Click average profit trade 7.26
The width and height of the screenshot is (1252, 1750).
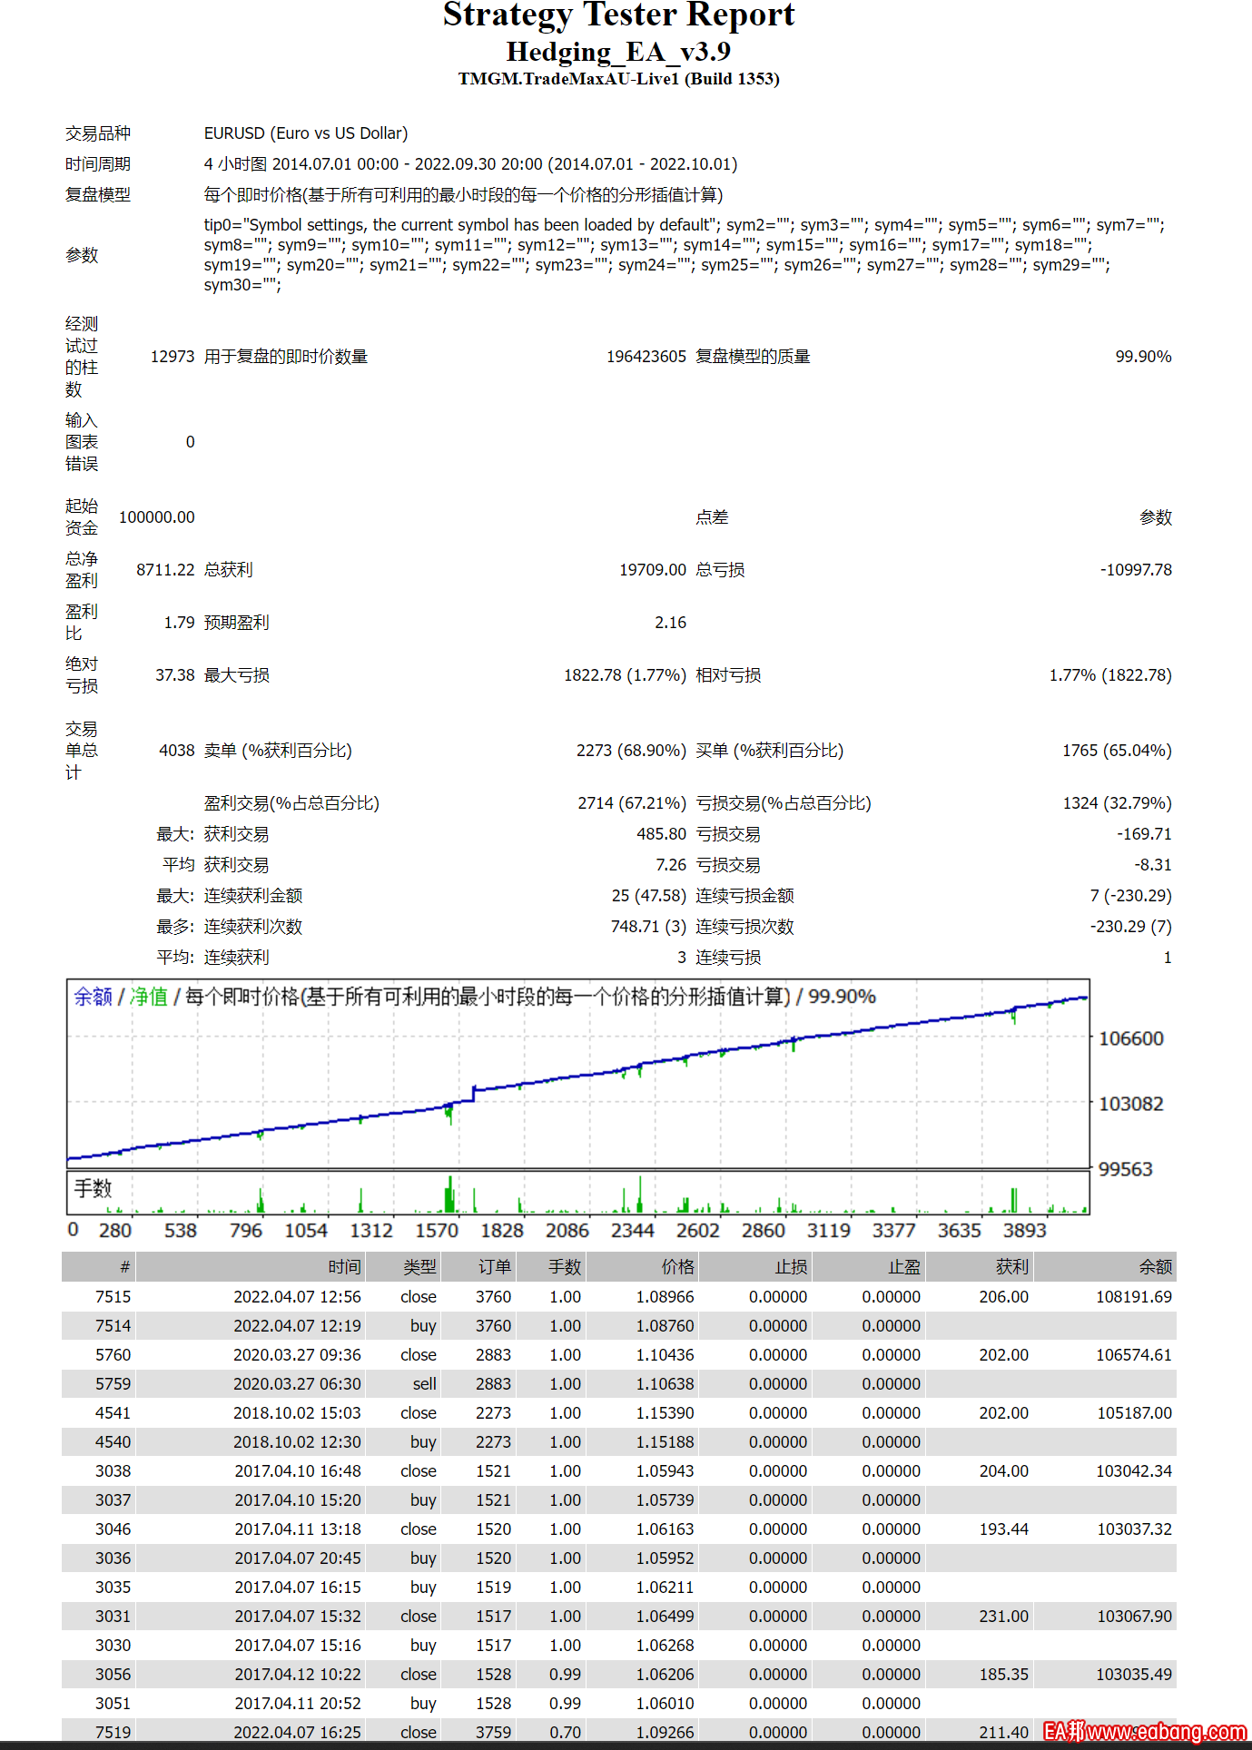[x=671, y=865]
